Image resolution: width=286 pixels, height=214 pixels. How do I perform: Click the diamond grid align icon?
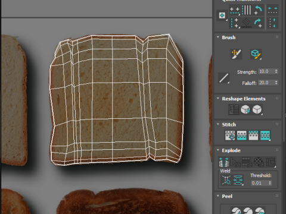pos(247,23)
